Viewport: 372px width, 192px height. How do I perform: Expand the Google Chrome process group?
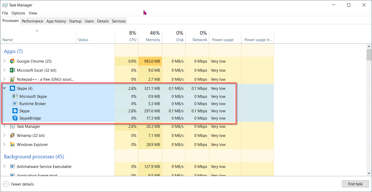tap(4, 61)
